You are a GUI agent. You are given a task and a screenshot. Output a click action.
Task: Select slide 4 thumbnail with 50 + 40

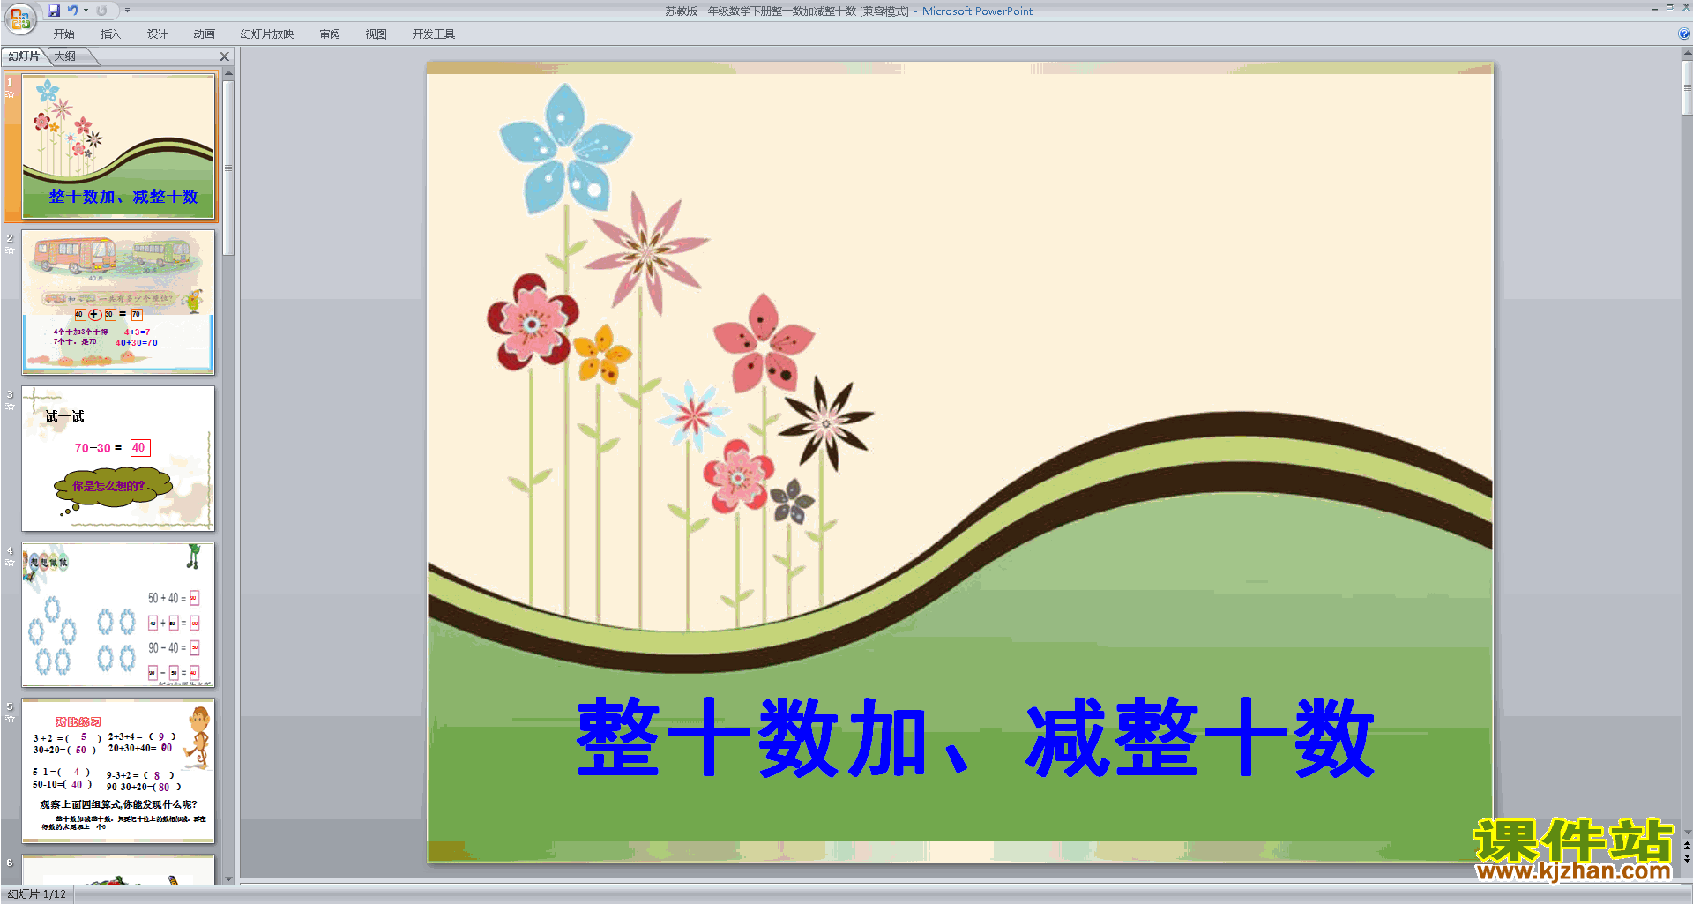tap(118, 615)
